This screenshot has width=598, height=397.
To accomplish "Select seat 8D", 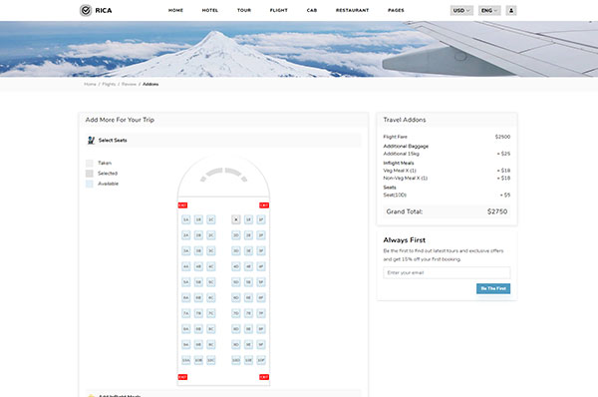I will point(236,329).
